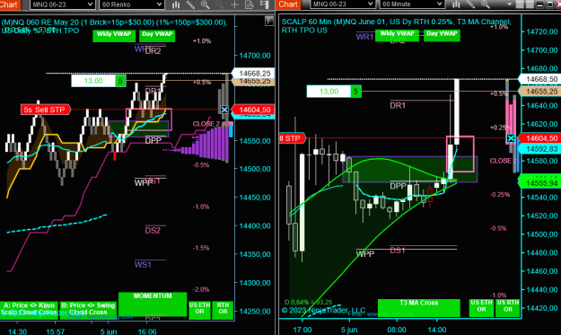This screenshot has width=561, height=335.
Task: Click the DS2 pivot label on Renko chart
Action: coord(153,231)
